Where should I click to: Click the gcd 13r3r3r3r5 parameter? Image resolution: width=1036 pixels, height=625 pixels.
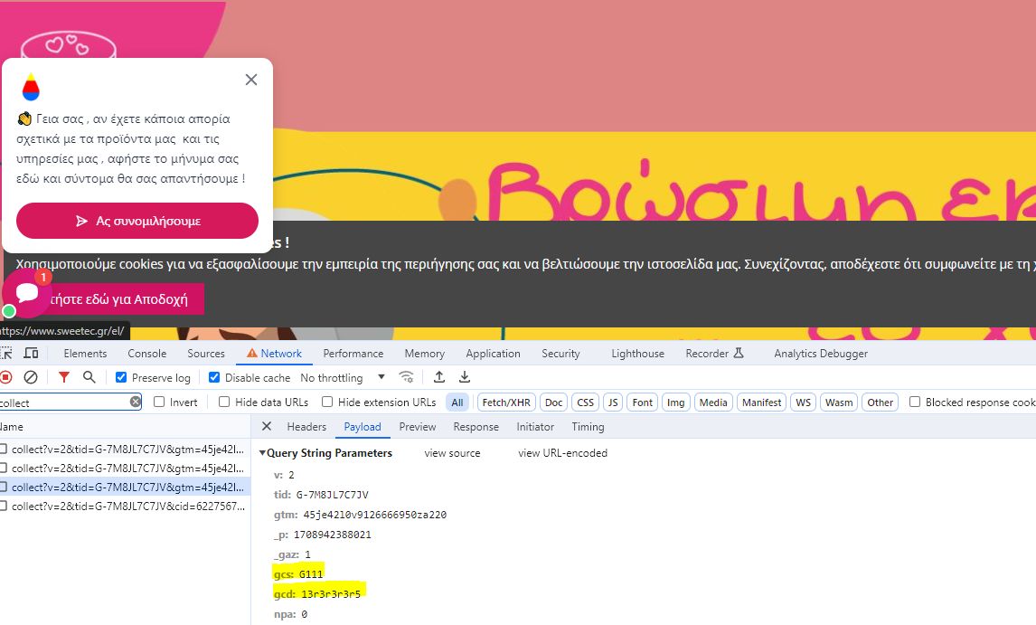click(317, 594)
